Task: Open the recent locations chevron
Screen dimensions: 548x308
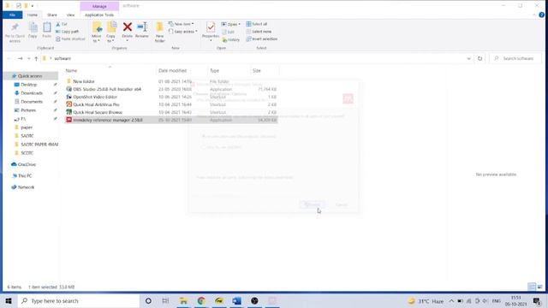Action: pos(29,59)
